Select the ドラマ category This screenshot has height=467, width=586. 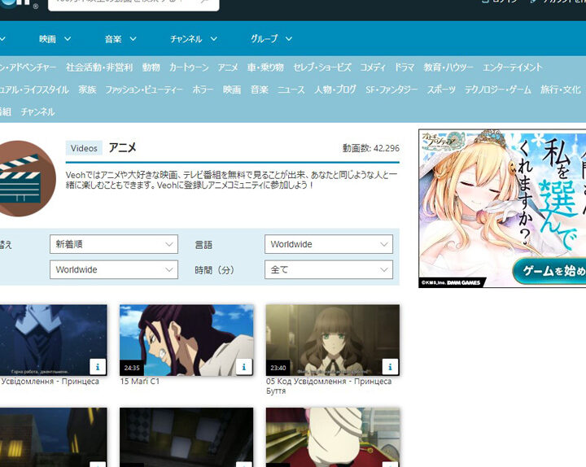tap(404, 68)
